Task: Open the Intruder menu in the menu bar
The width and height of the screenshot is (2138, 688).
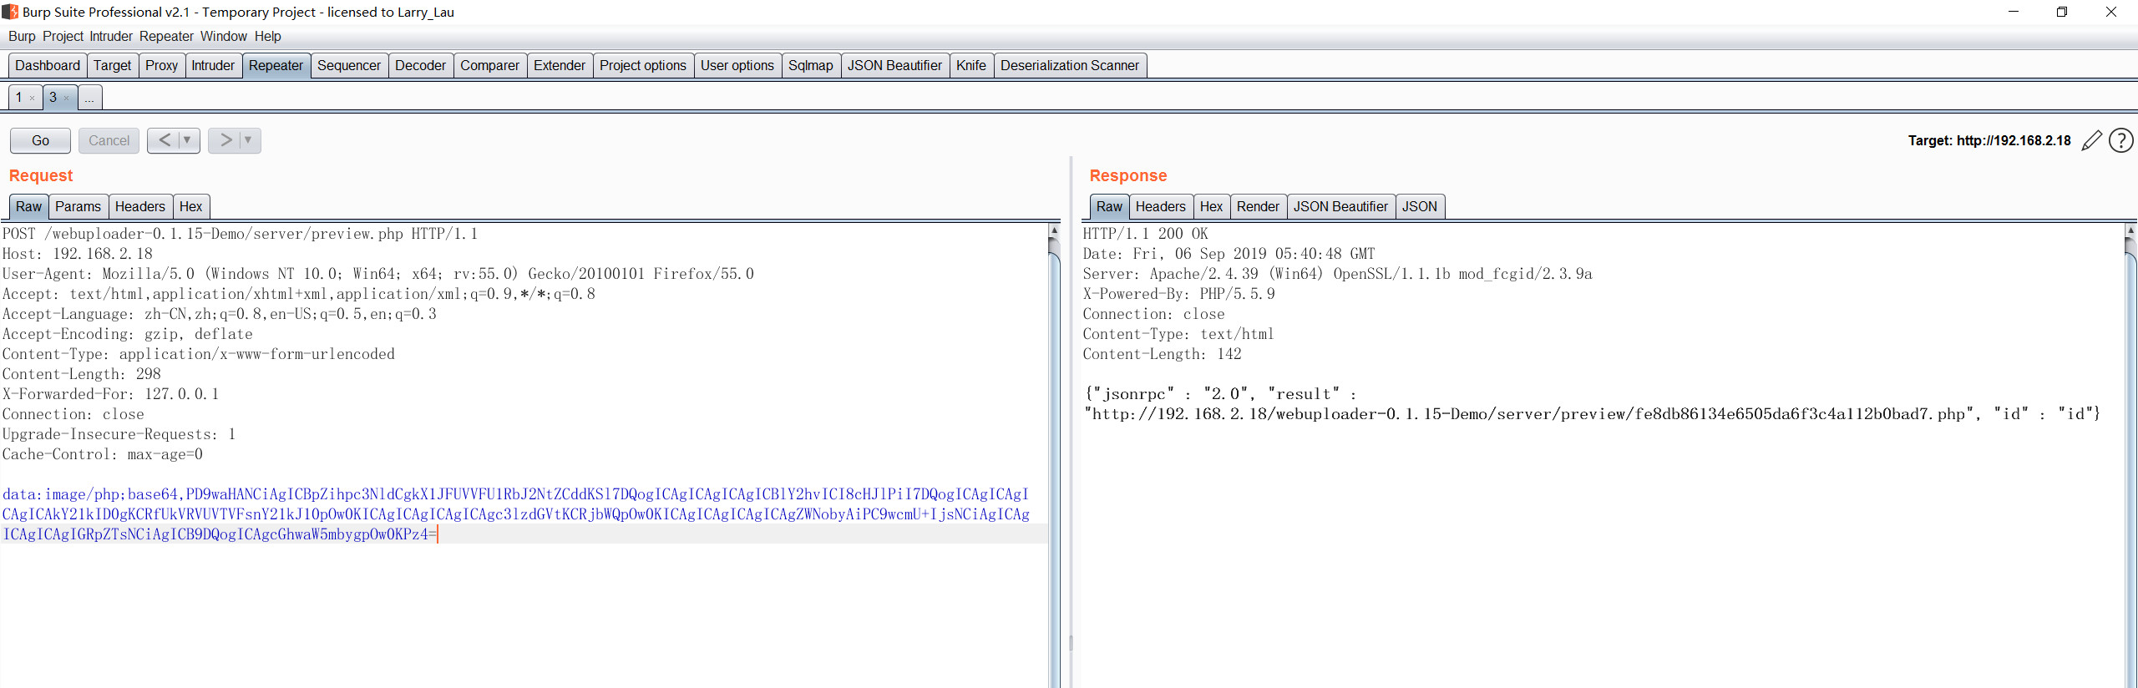Action: pyautogui.click(x=111, y=37)
